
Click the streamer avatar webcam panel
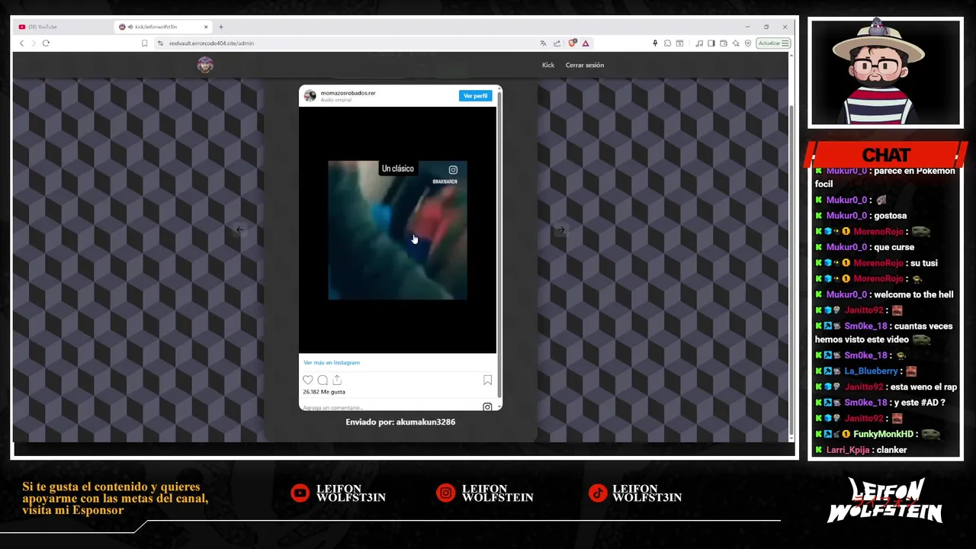tap(886, 73)
